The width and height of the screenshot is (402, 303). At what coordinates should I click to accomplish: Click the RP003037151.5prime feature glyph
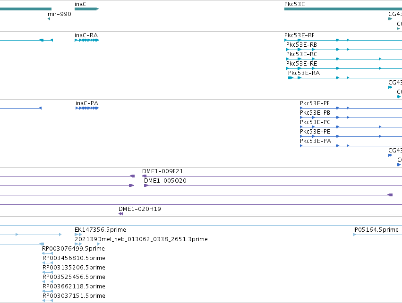click(x=48, y=301)
